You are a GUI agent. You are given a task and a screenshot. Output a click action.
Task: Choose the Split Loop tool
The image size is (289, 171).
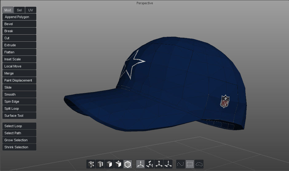[19, 108]
